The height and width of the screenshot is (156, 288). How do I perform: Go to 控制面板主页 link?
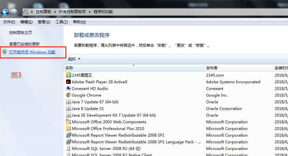coord(21,33)
